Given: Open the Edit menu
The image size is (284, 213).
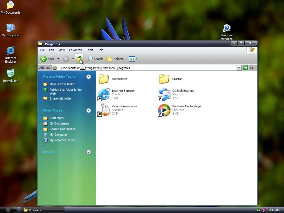Looking at the screenshot, I should coord(52,50).
